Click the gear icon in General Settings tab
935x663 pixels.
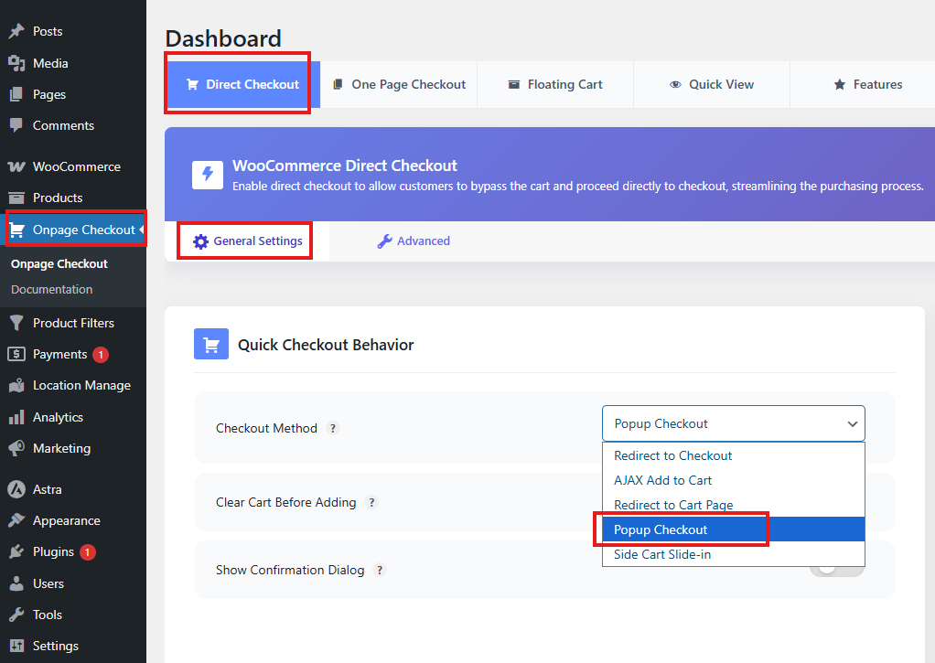pyautogui.click(x=201, y=241)
